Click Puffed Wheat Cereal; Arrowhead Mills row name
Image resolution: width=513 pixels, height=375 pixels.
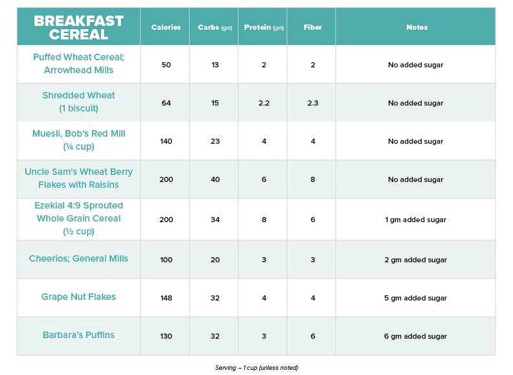coord(78,63)
